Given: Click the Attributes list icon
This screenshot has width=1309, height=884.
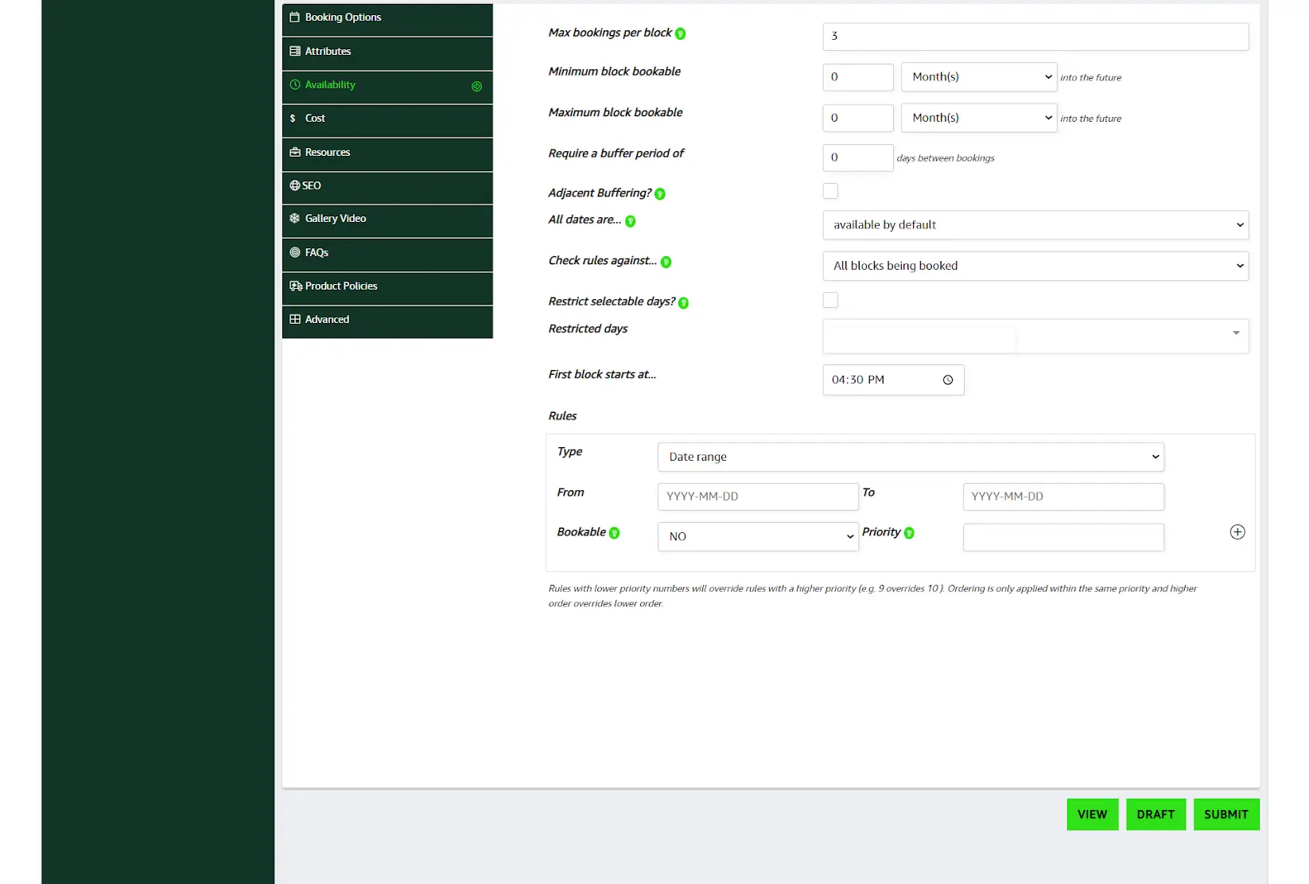Looking at the screenshot, I should (x=295, y=51).
